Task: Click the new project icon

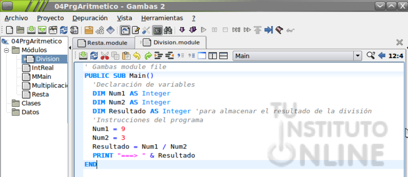Action: pyautogui.click(x=9, y=30)
